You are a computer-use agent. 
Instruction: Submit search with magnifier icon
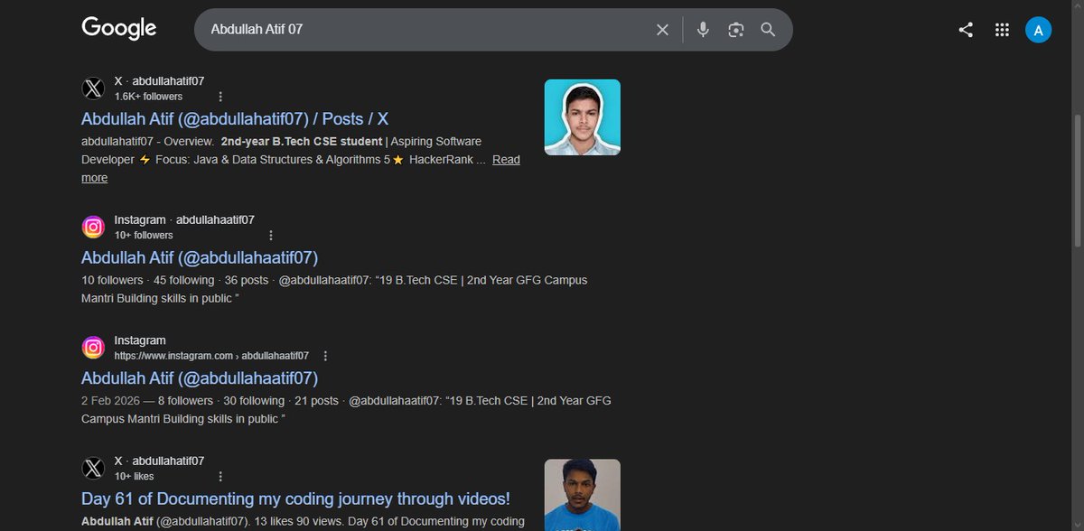(768, 30)
